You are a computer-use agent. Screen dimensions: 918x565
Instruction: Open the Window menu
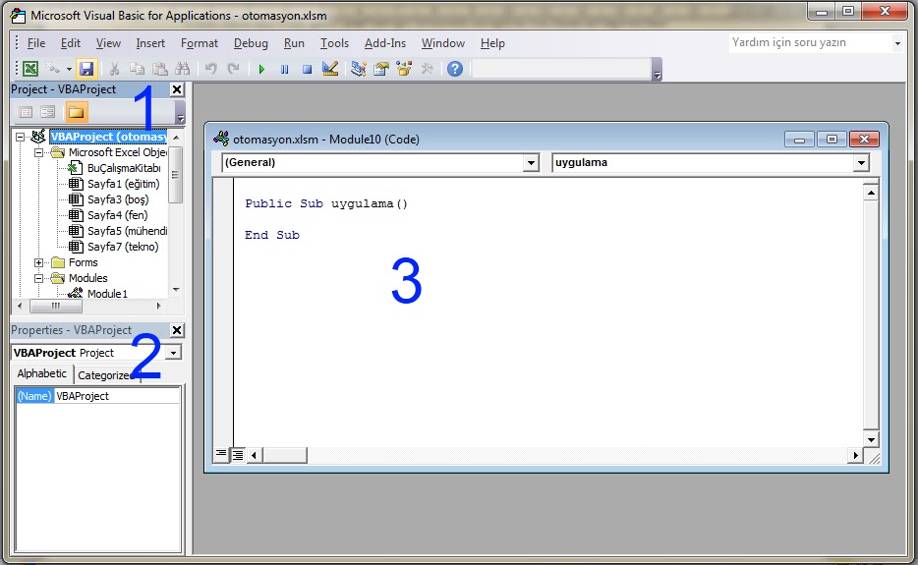443,42
